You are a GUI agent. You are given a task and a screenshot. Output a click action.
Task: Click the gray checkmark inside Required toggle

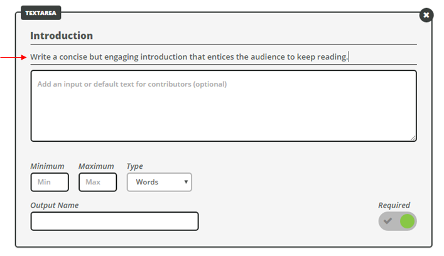coord(388,221)
